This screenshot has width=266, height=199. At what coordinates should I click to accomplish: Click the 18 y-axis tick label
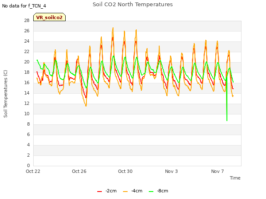[27, 73]
